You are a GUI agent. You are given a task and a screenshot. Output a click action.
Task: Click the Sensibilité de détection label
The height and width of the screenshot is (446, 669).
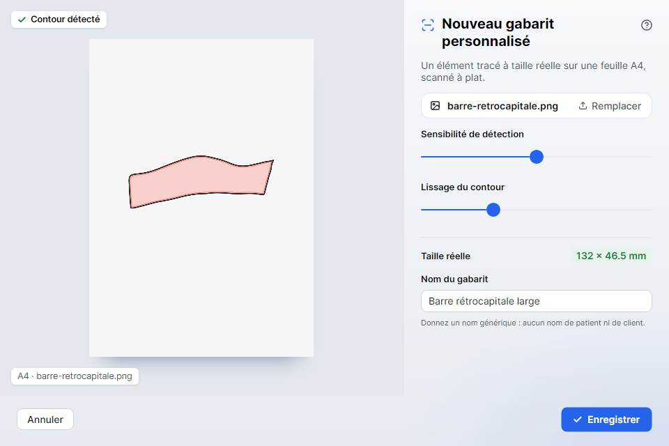click(472, 134)
